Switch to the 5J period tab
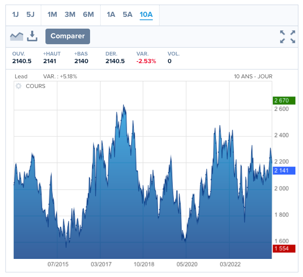The width and height of the screenshot is (303, 277). pos(30,15)
